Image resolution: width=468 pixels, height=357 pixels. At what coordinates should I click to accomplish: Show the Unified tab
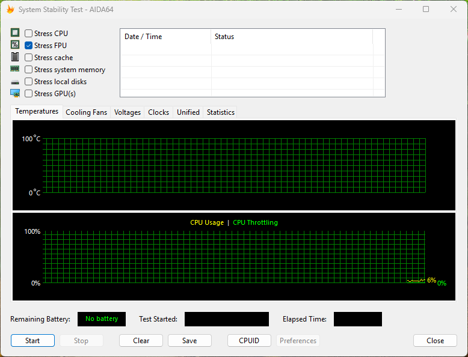(x=188, y=112)
